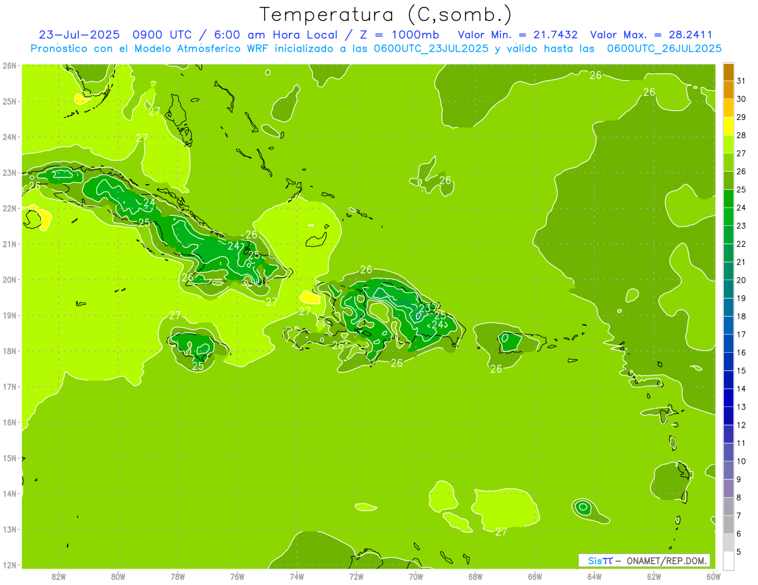The width and height of the screenshot is (758, 585).
Task: Click the 18N latitude label
Action: (x=9, y=351)
